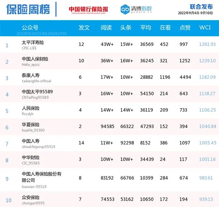Viewport: 219px width, 207px height.
Task: Click the 阅读 column header
Action: (106, 27)
